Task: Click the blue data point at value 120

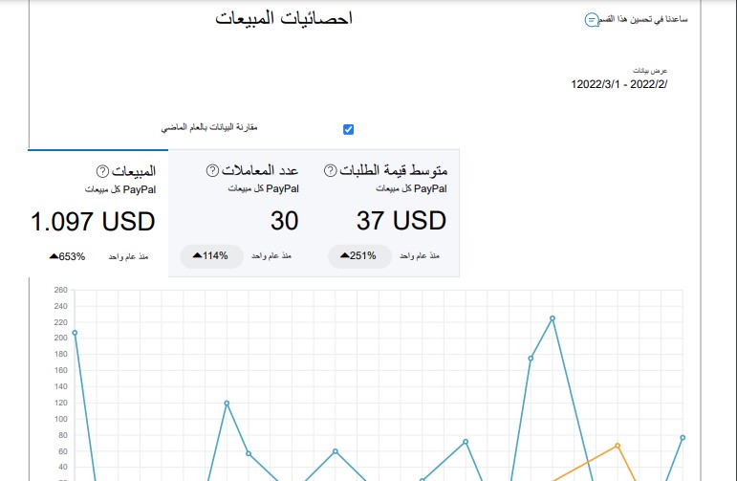Action: pos(227,403)
